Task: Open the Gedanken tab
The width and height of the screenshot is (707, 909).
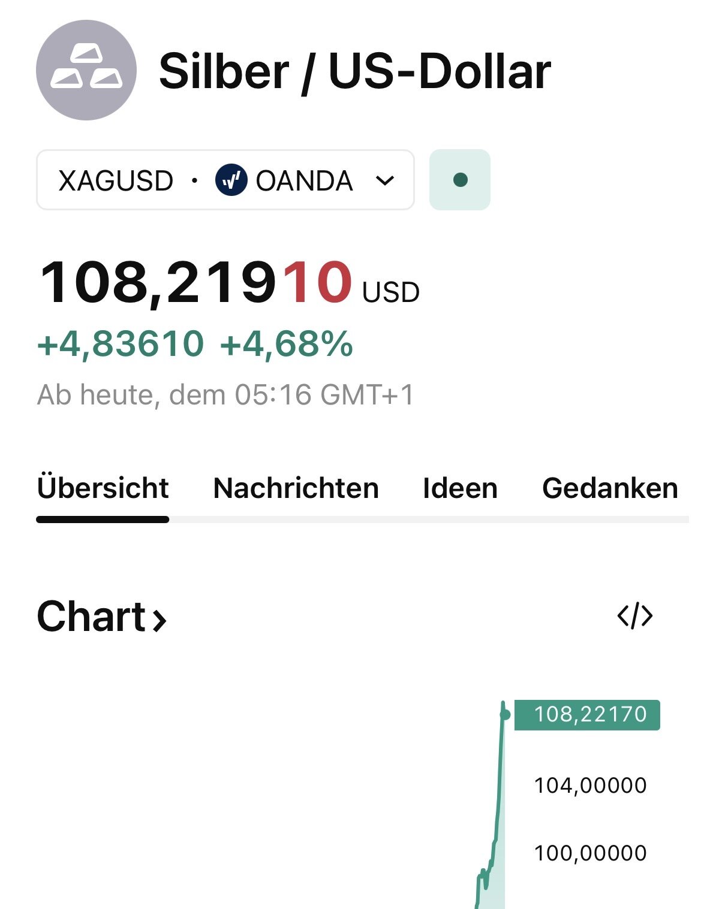Action: [610, 488]
